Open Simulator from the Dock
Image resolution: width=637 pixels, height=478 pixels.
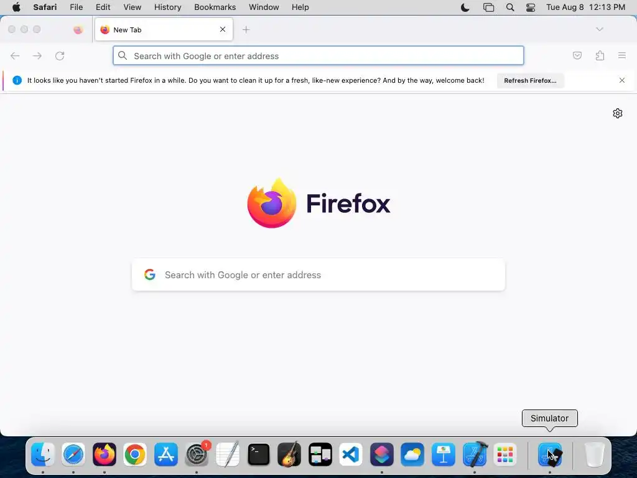click(550, 454)
